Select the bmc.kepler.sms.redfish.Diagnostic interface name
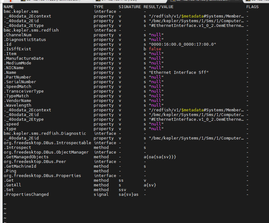The width and height of the screenshot is (269, 223). (x=45, y=134)
